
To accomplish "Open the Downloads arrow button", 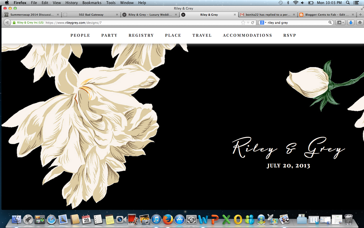I will (351, 23).
